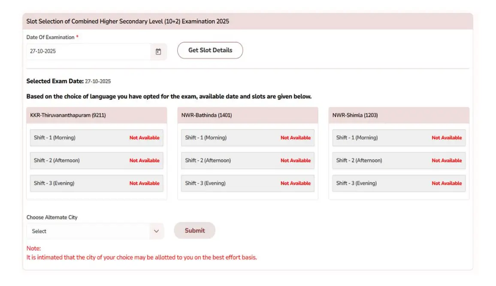This screenshot has height=286, width=496.
Task: Select Shift - 2 (Afternoon) under KKR-Thiruvananthapuram
Action: [x=96, y=160]
